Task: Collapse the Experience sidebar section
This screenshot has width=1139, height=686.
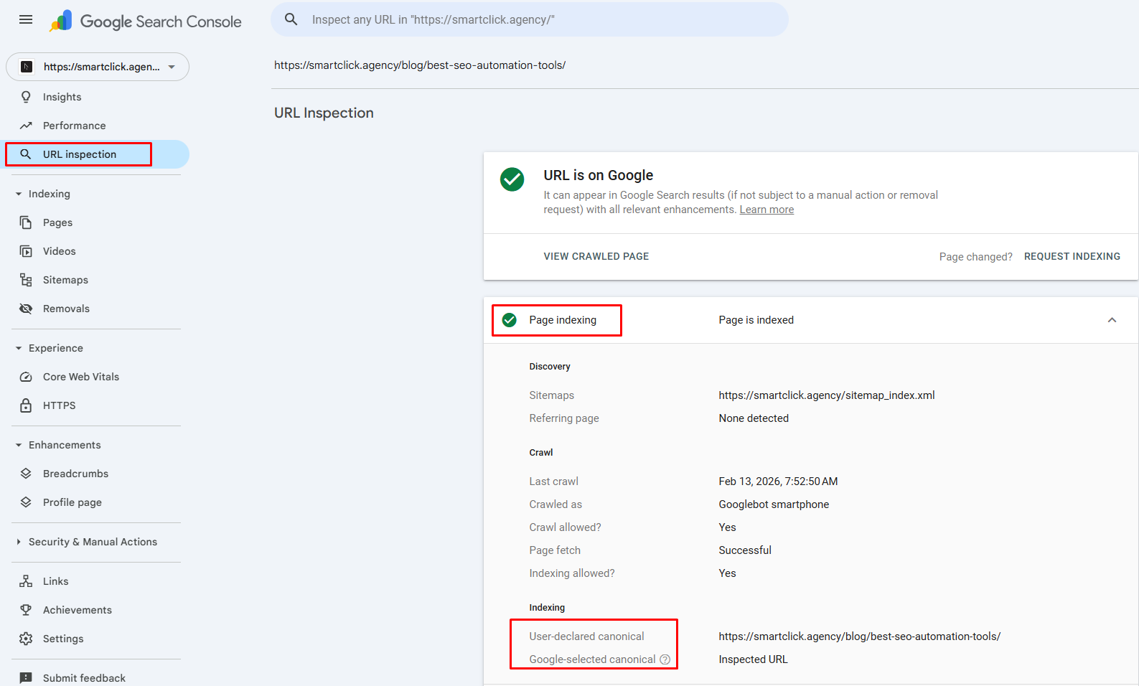Action: point(19,348)
